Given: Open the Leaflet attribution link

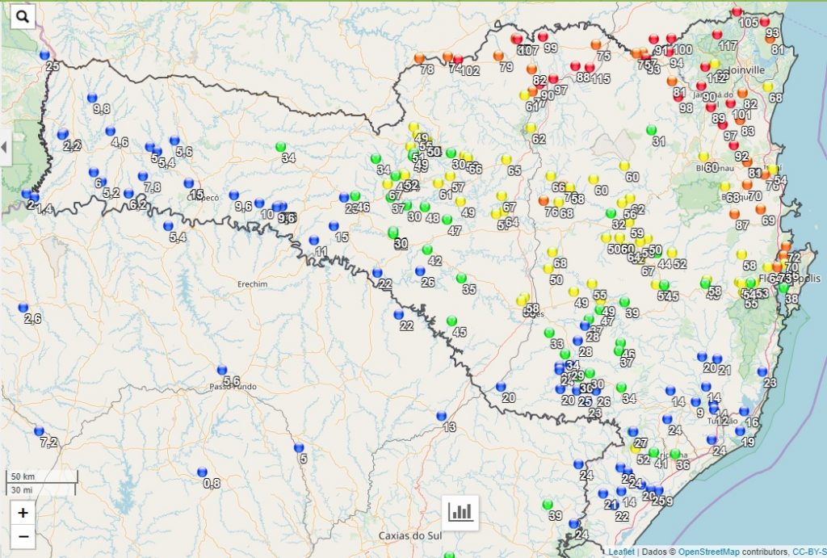Looking at the screenshot, I should pyautogui.click(x=621, y=552).
